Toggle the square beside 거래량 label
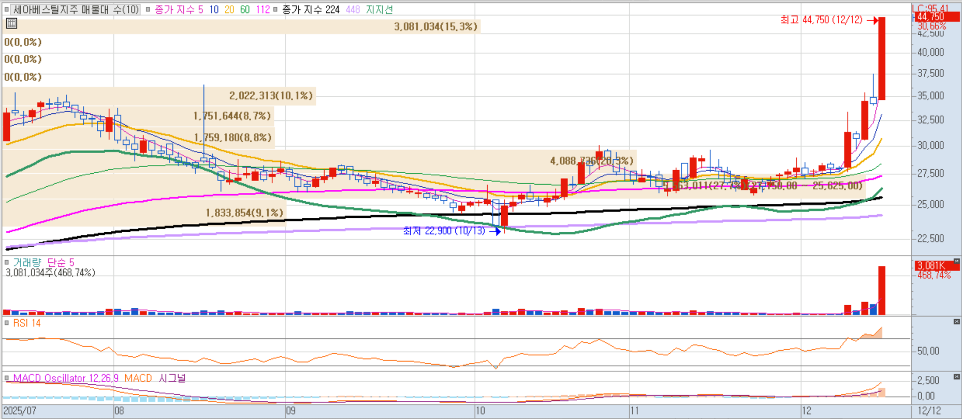The image size is (962, 419). tap(7, 262)
